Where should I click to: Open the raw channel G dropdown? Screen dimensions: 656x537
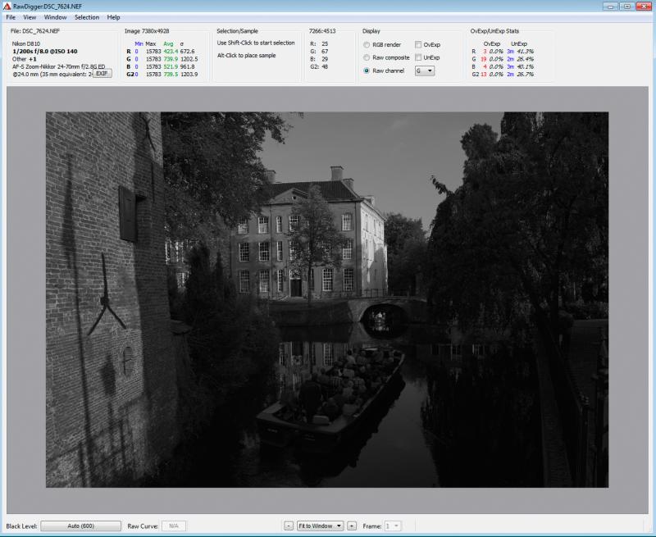424,71
